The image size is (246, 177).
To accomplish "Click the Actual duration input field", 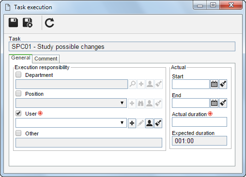I will click(200, 122).
